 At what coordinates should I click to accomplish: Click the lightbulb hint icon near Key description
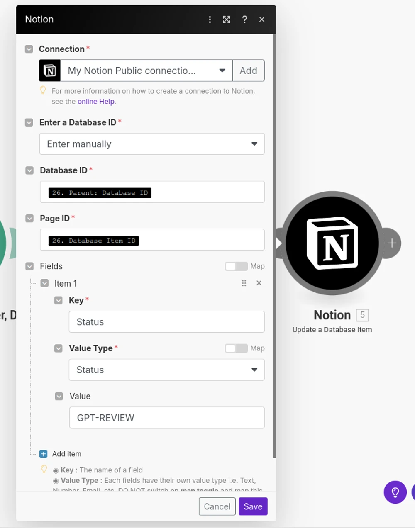[44, 469]
